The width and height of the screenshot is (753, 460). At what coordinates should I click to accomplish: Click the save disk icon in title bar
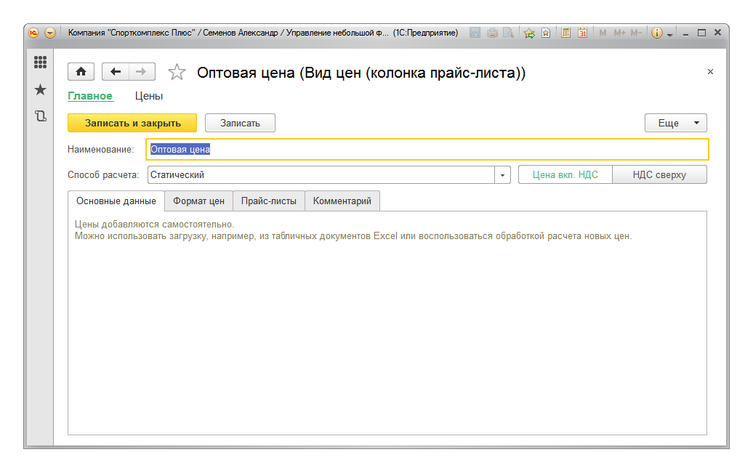point(475,33)
